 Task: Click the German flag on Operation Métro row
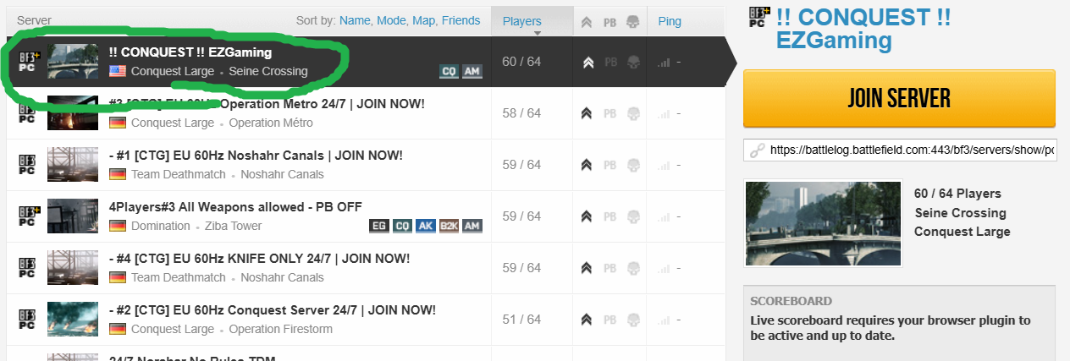[x=118, y=123]
